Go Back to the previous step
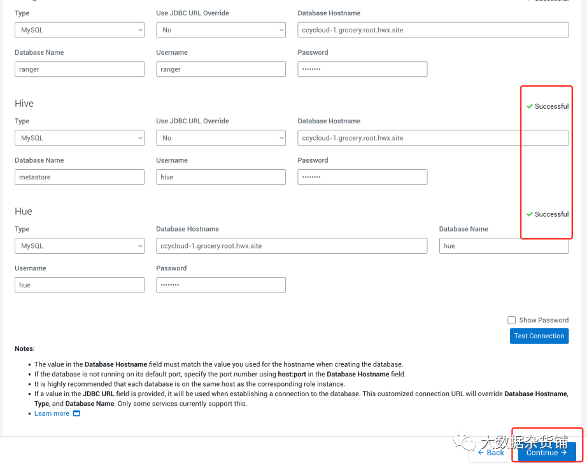This screenshot has width=587, height=468. [x=491, y=453]
